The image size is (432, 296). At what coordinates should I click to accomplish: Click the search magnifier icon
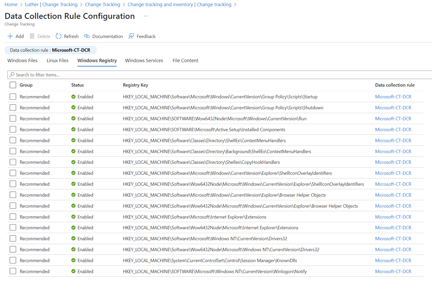click(x=12, y=75)
